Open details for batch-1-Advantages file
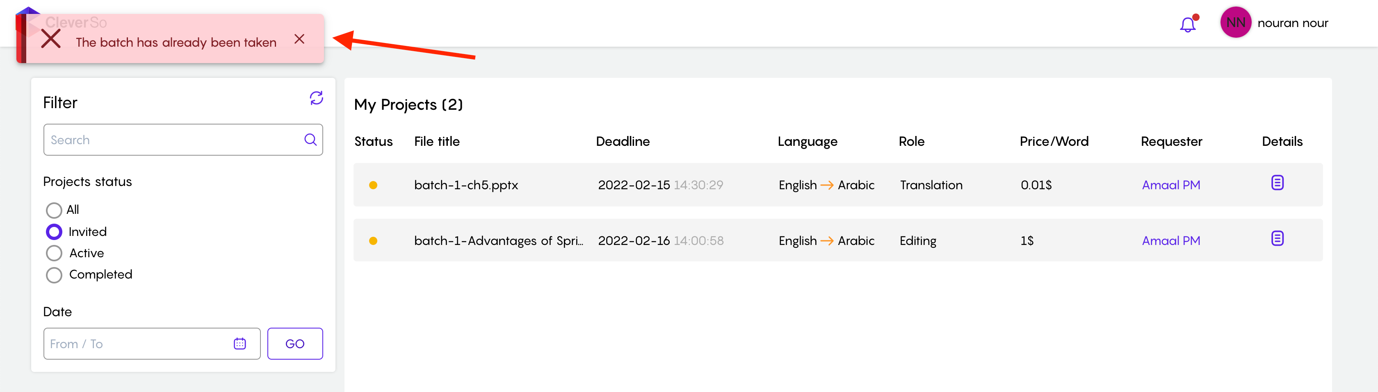The width and height of the screenshot is (1378, 392). [1277, 238]
